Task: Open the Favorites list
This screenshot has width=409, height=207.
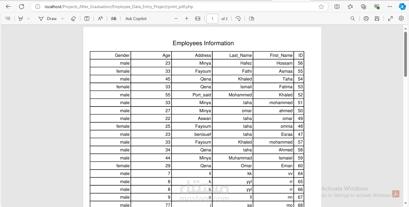Action: coord(350,7)
